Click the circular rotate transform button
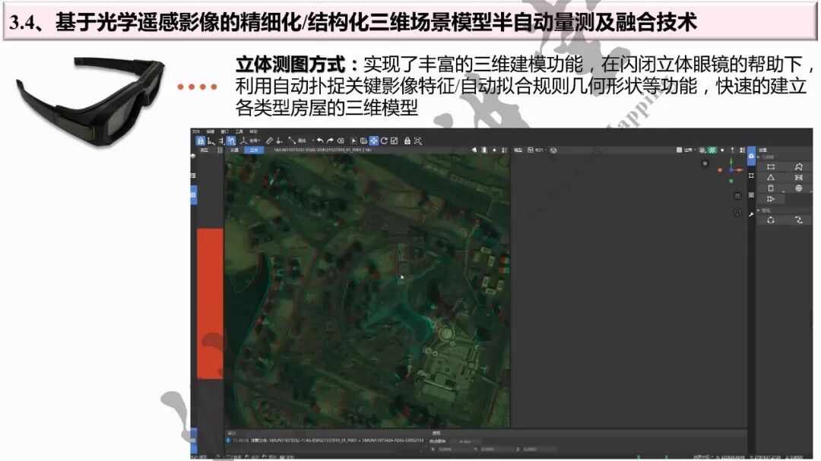The width and height of the screenshot is (821, 461). click(771, 220)
